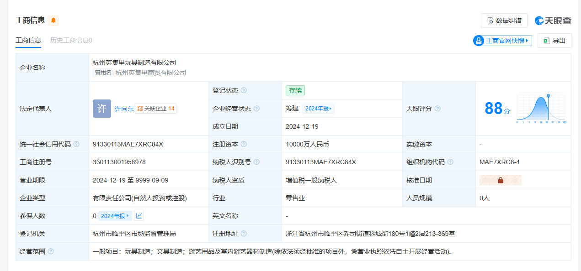Click former name 杭州英集里商贸有限公司
581x271 pixels.
coord(151,73)
